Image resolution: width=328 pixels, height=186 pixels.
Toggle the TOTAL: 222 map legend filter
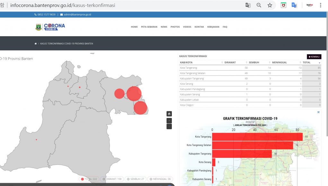click(x=89, y=179)
